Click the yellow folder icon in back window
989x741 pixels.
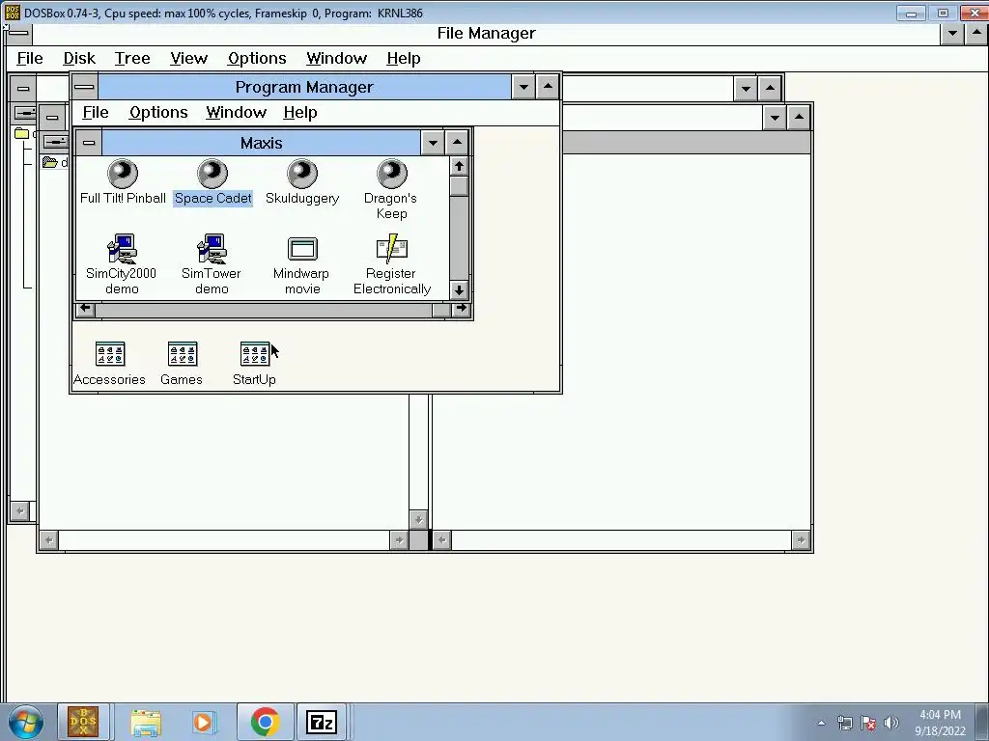click(x=21, y=133)
